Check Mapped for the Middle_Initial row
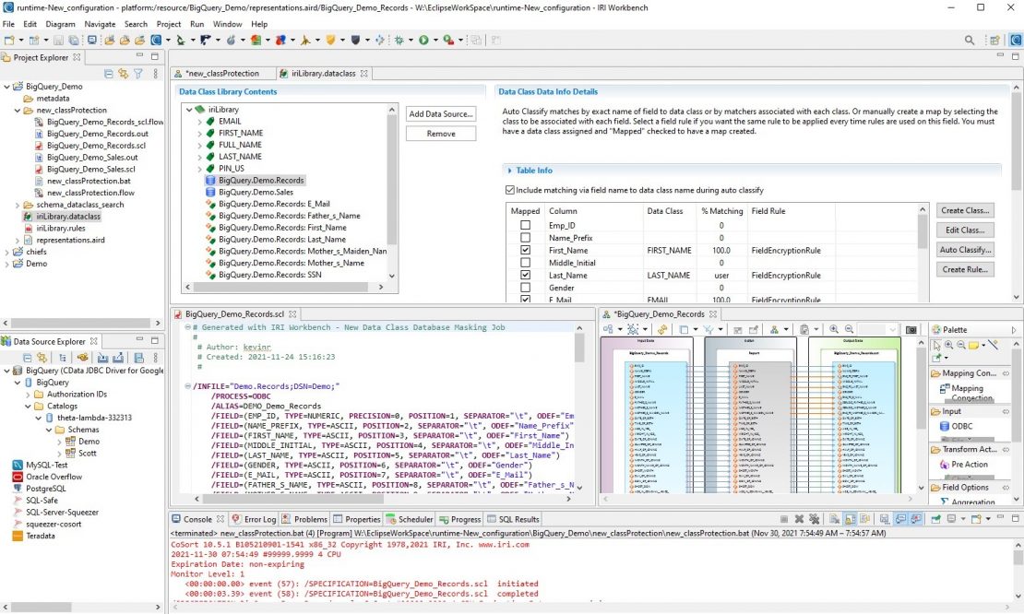Screen dimensions: 1024x614 (x=525, y=263)
